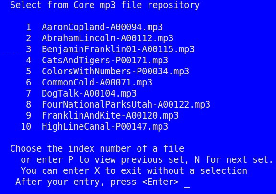The width and height of the screenshot is (276, 194).
Task: Select FranklinAndKite-A00120.mp3 entry
Action: click(x=110, y=116)
